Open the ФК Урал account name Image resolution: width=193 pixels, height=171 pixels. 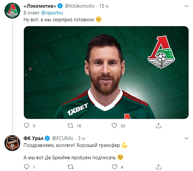(x=33, y=138)
